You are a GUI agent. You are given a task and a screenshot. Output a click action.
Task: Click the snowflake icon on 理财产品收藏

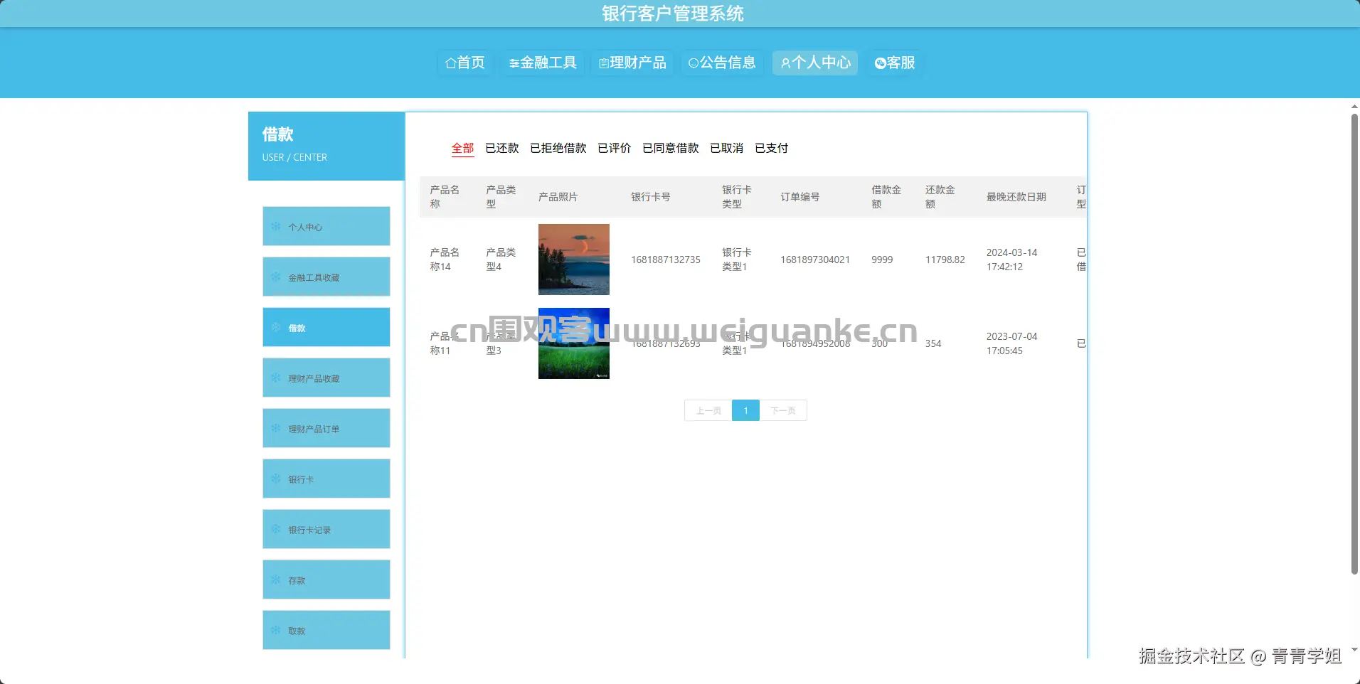pyautogui.click(x=276, y=378)
